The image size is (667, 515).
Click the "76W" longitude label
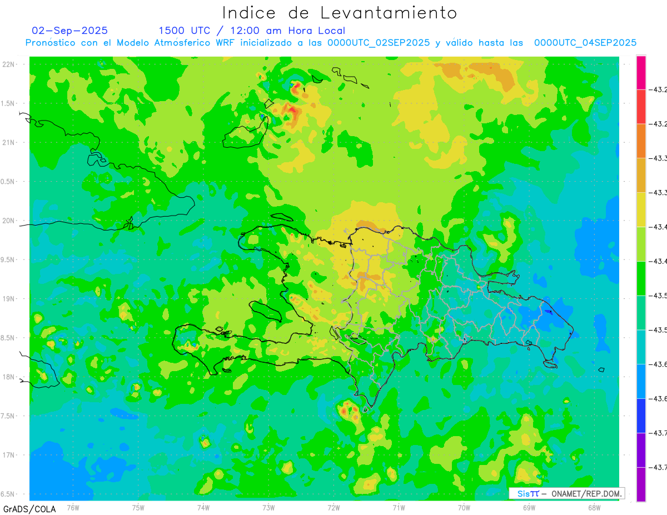coord(73,507)
